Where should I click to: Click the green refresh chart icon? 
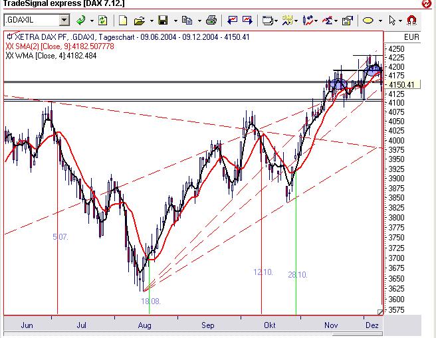(103, 21)
